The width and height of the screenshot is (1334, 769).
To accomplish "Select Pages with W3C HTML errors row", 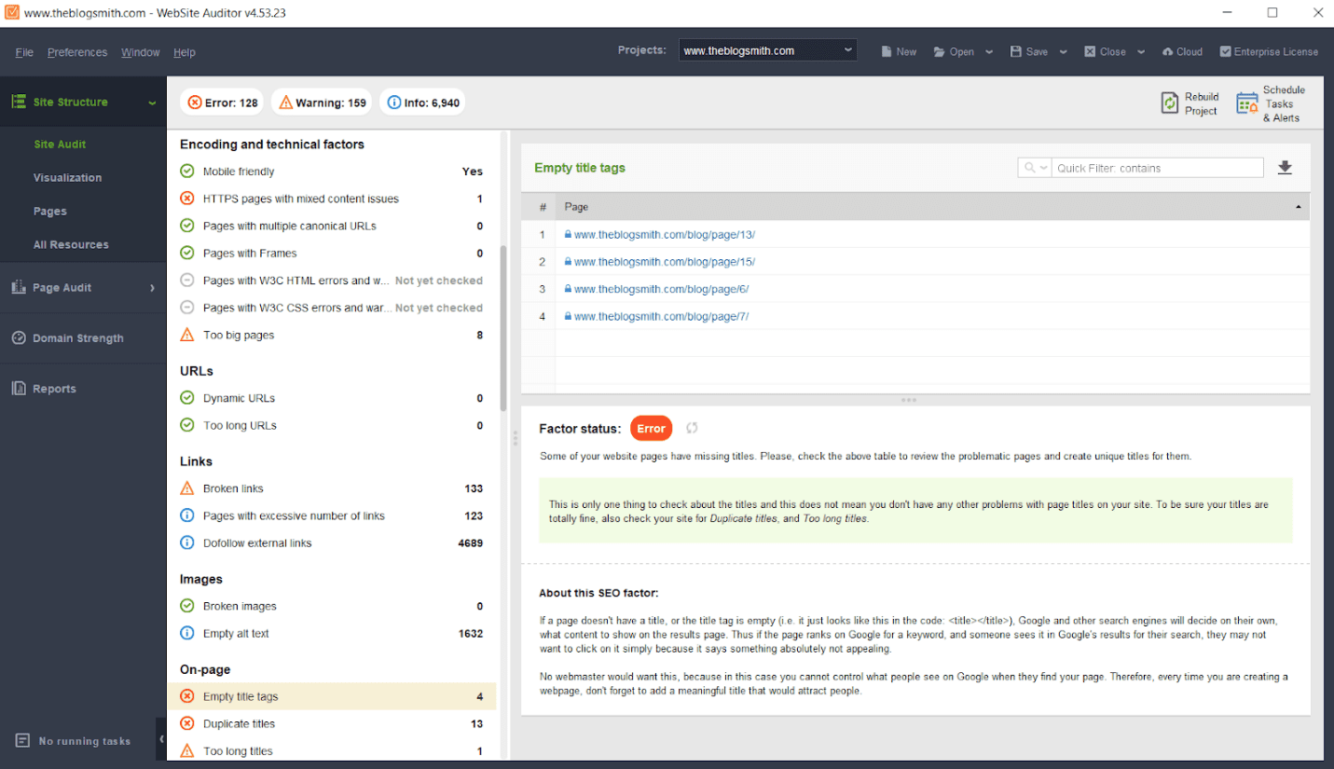I will [332, 281].
